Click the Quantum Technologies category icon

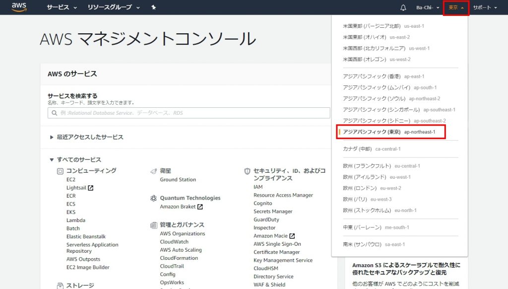[154, 198]
